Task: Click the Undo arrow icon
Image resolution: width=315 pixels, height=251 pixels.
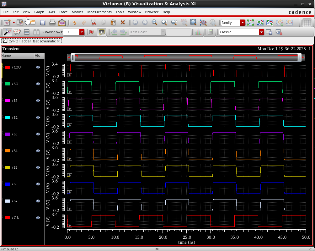Action: 74,23
